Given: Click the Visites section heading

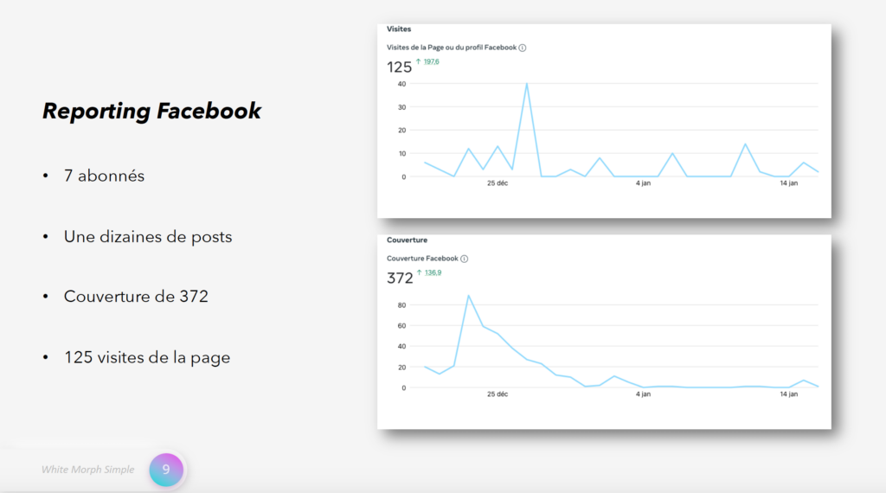Looking at the screenshot, I should point(399,29).
